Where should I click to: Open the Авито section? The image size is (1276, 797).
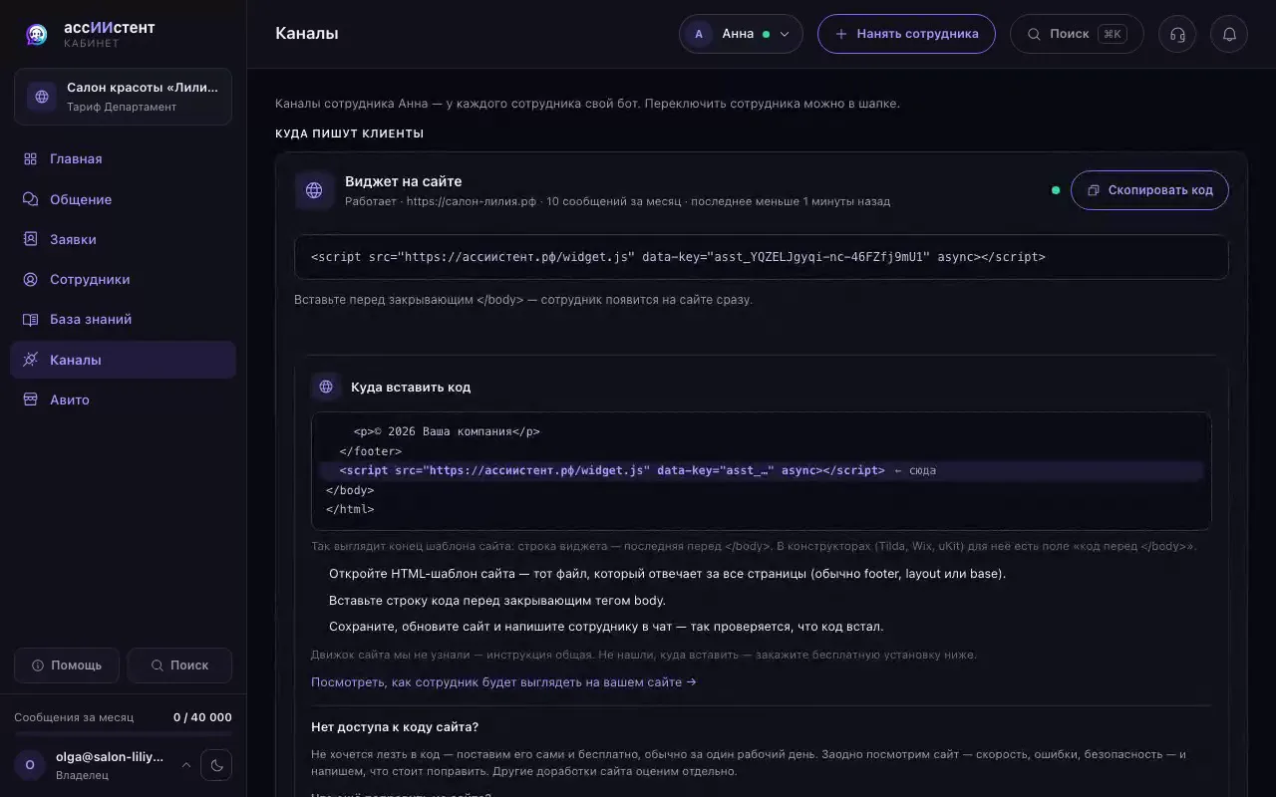(x=123, y=399)
